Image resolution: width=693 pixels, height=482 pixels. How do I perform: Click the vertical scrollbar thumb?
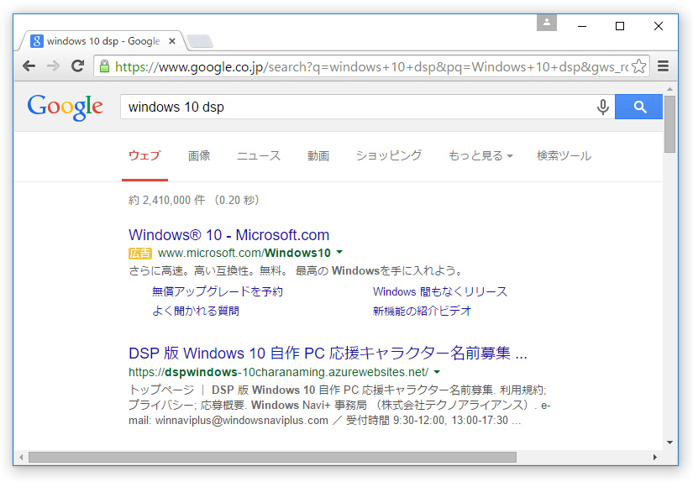coord(670,123)
